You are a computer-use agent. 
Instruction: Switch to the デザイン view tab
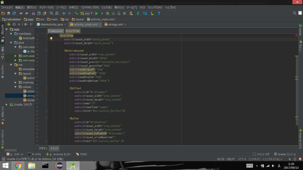point(43,148)
